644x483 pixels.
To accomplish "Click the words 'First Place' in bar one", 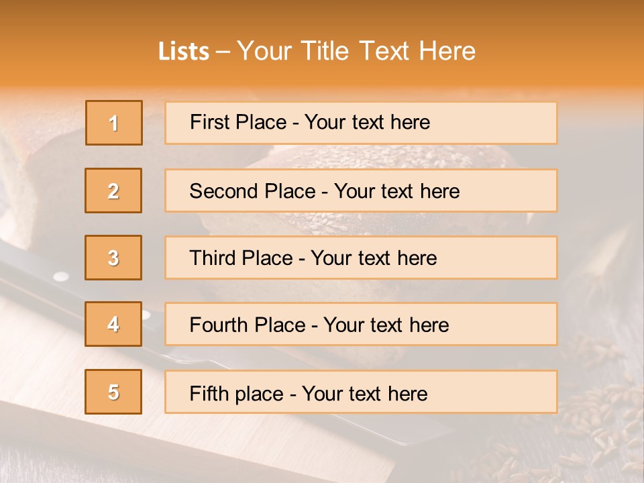I will (238, 122).
